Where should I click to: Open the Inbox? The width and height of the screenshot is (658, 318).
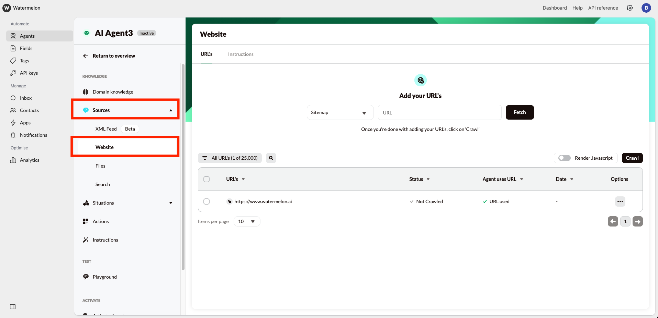click(25, 98)
